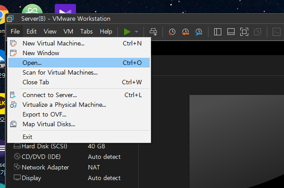The width and height of the screenshot is (284, 188).
Task: Click the NAT network adapter value
Action: coord(94,167)
